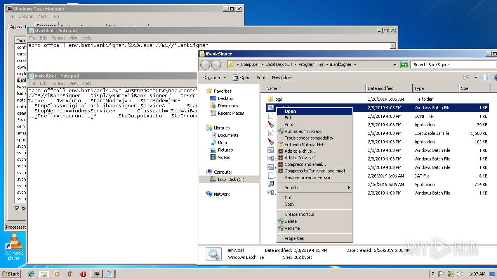Expand breadcrumb arrow after iBankSigner
The width and height of the screenshot is (497, 279).
[355, 65]
